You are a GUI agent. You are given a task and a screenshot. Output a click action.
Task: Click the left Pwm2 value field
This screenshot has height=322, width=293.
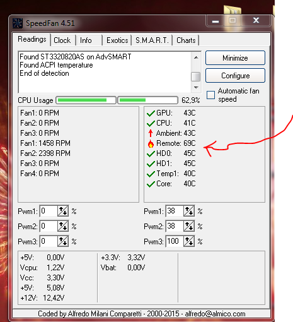click(x=49, y=226)
